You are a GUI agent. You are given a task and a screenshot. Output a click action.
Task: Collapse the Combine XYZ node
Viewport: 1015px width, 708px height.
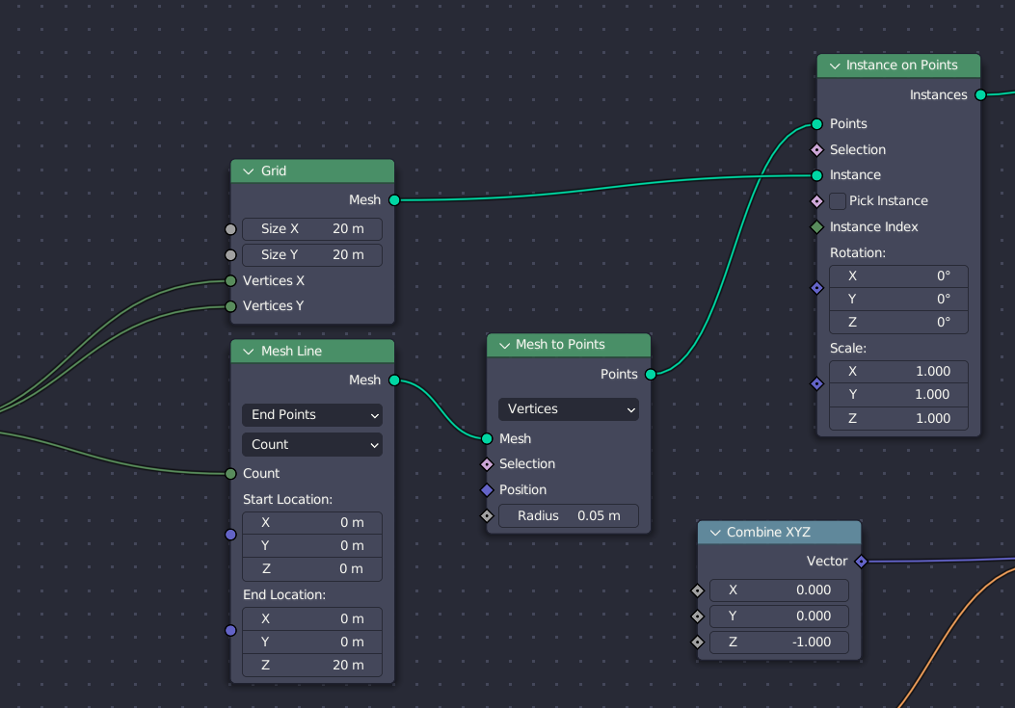tap(714, 533)
